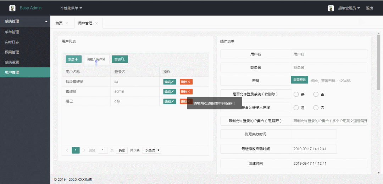Open 权限管理 in the sidebar
The image size is (383, 184).
[25, 52]
